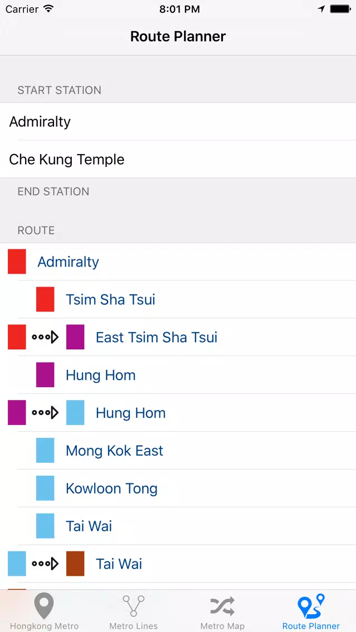Tap transfer arrow icon beside East Tsim Sha Tsui

click(45, 337)
